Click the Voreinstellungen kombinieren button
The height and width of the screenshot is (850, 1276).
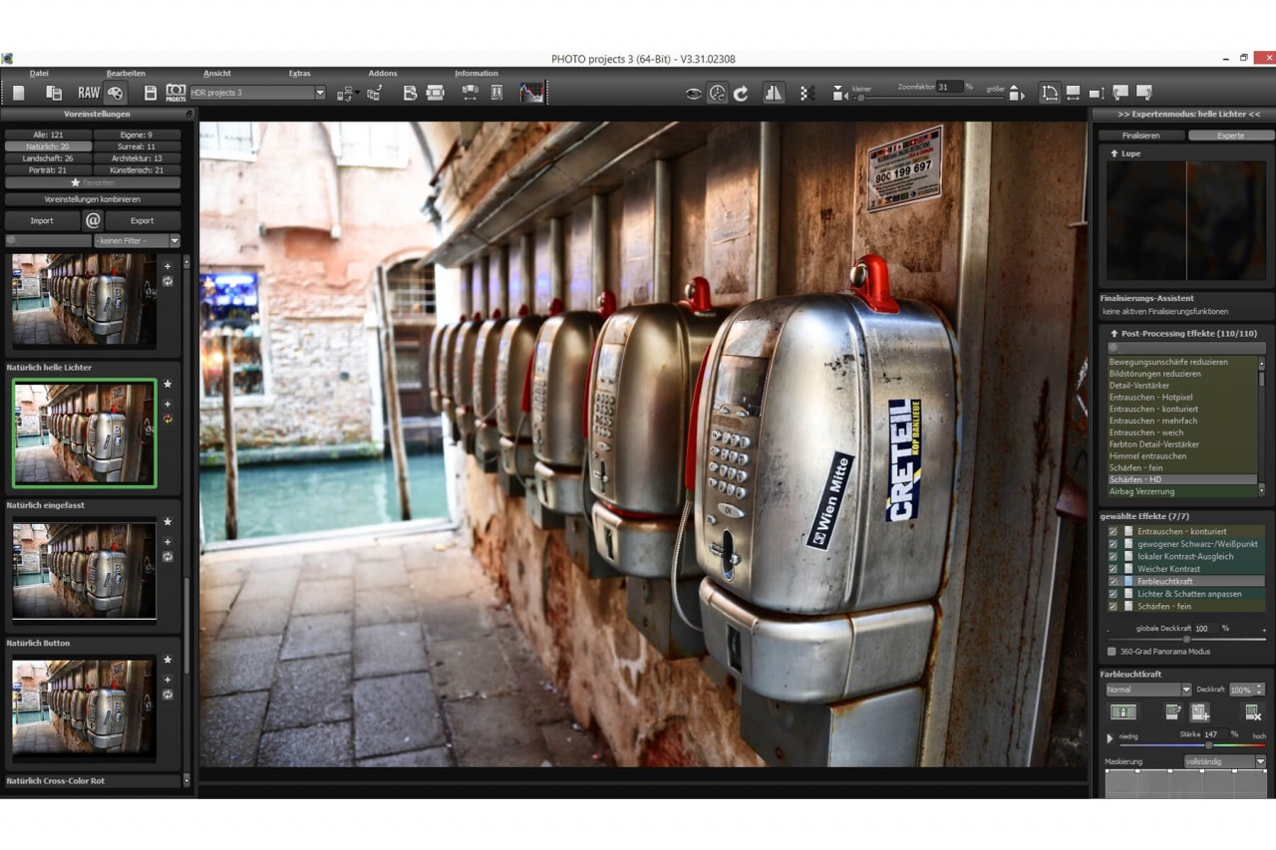[93, 199]
